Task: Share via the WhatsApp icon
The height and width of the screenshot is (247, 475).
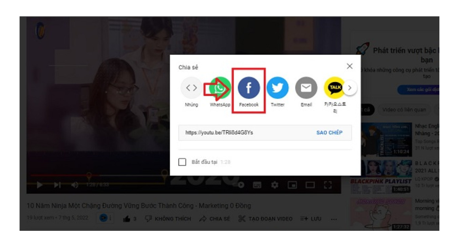Action: (x=220, y=88)
